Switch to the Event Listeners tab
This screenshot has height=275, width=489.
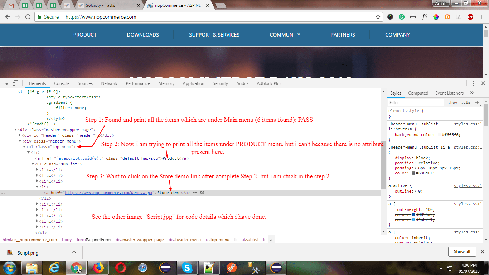(449, 93)
